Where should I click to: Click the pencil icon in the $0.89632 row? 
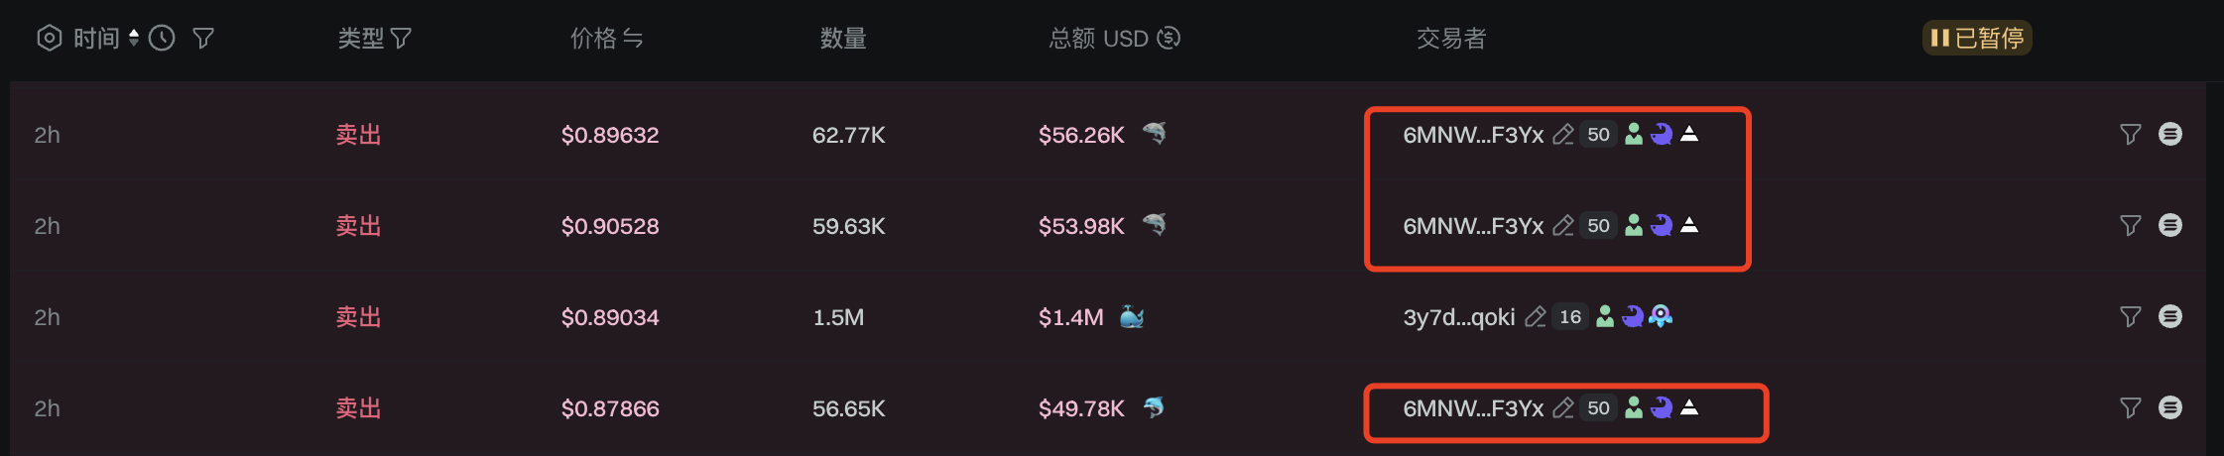[1563, 135]
